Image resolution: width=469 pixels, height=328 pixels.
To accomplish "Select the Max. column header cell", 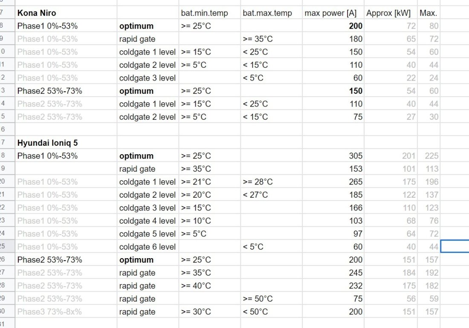I will click(428, 13).
